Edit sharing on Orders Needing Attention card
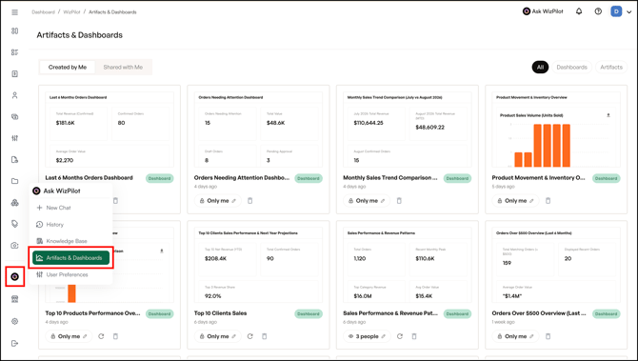The image size is (638, 361). point(218,201)
